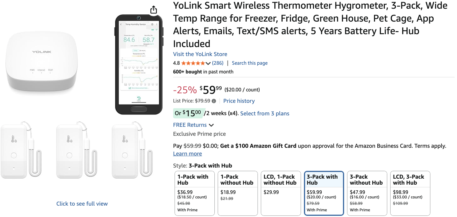
Task: Expand the star rating dropdown chevron
Action: pos(208,63)
